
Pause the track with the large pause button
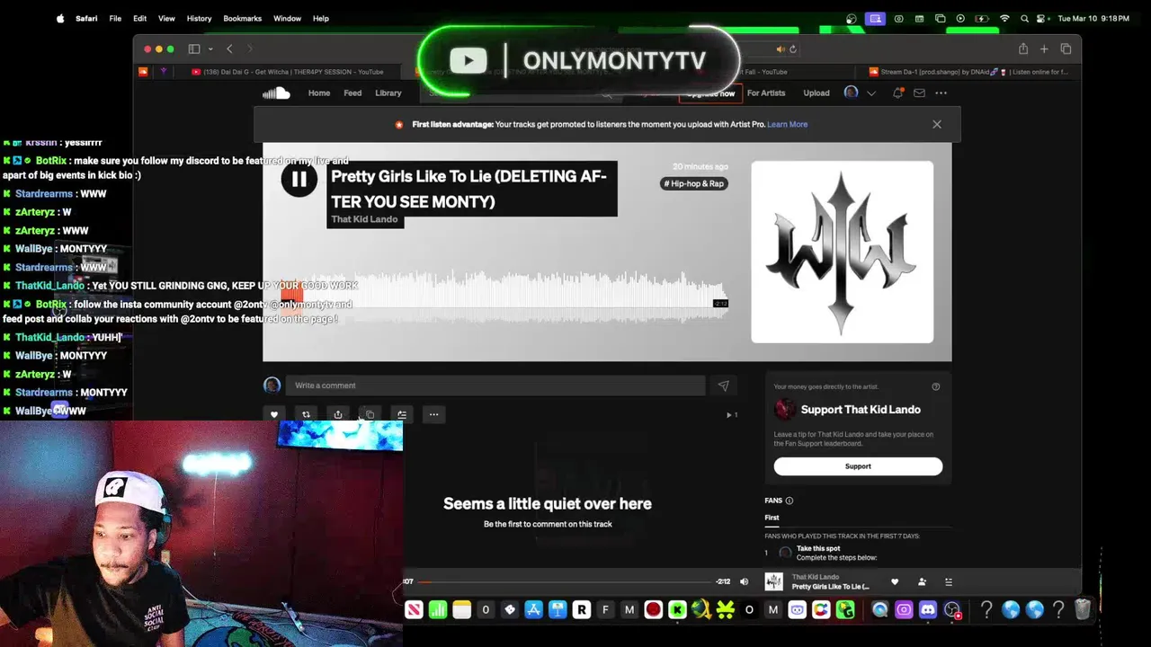(x=299, y=179)
